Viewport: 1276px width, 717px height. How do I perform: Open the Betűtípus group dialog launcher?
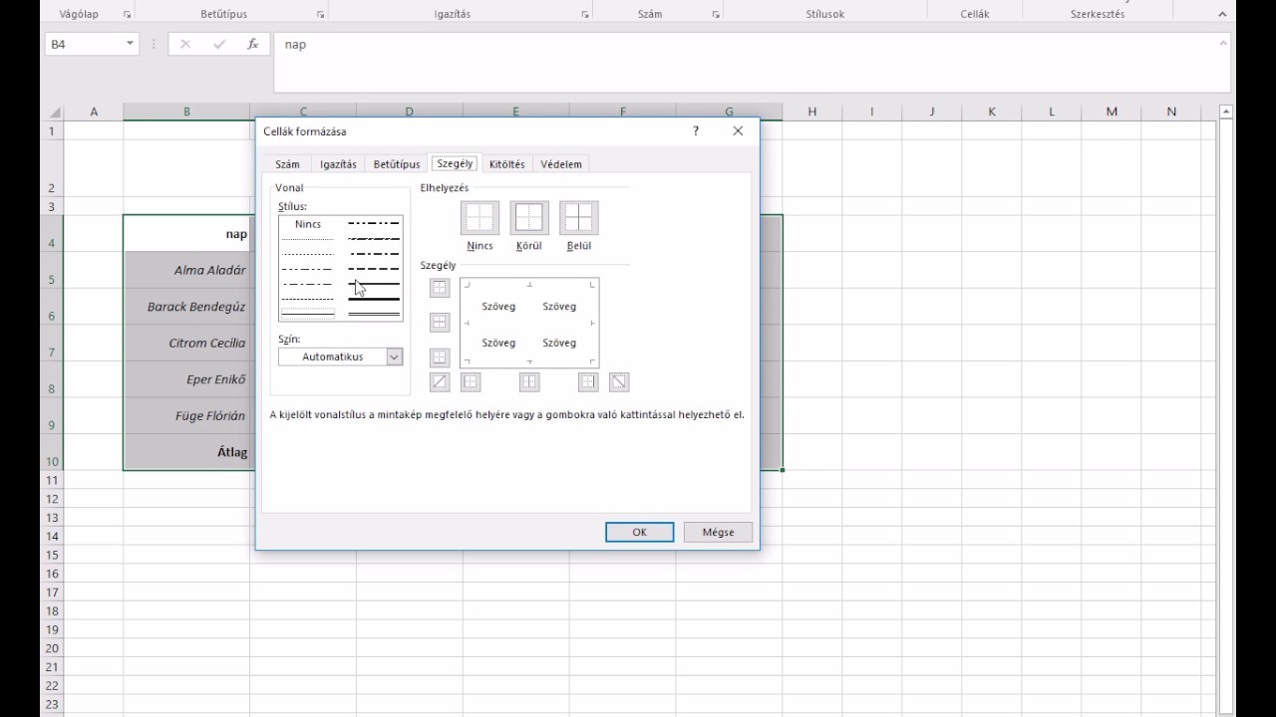(x=320, y=15)
